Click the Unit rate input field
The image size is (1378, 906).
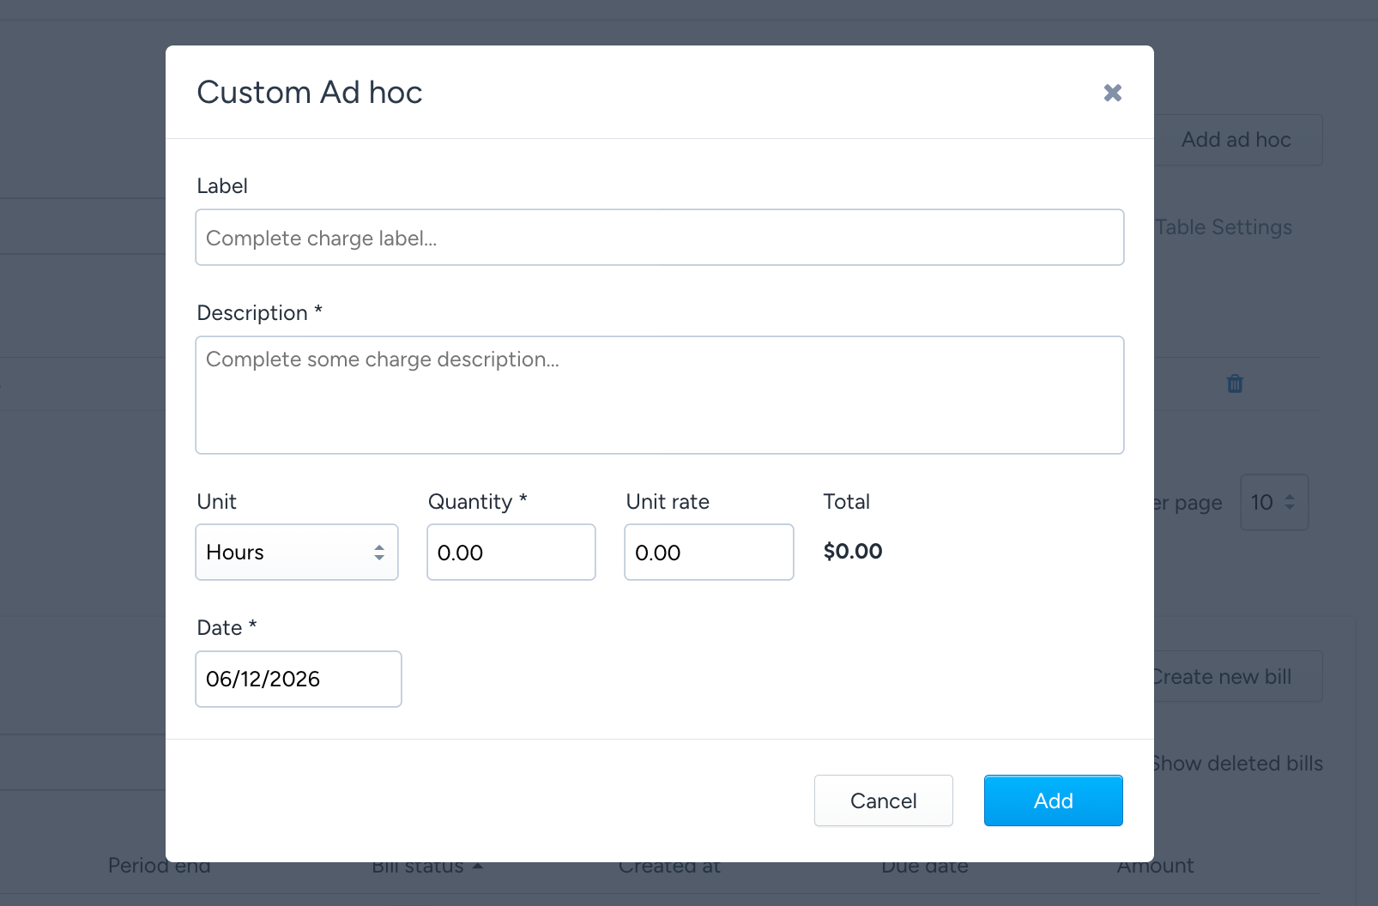click(x=709, y=553)
